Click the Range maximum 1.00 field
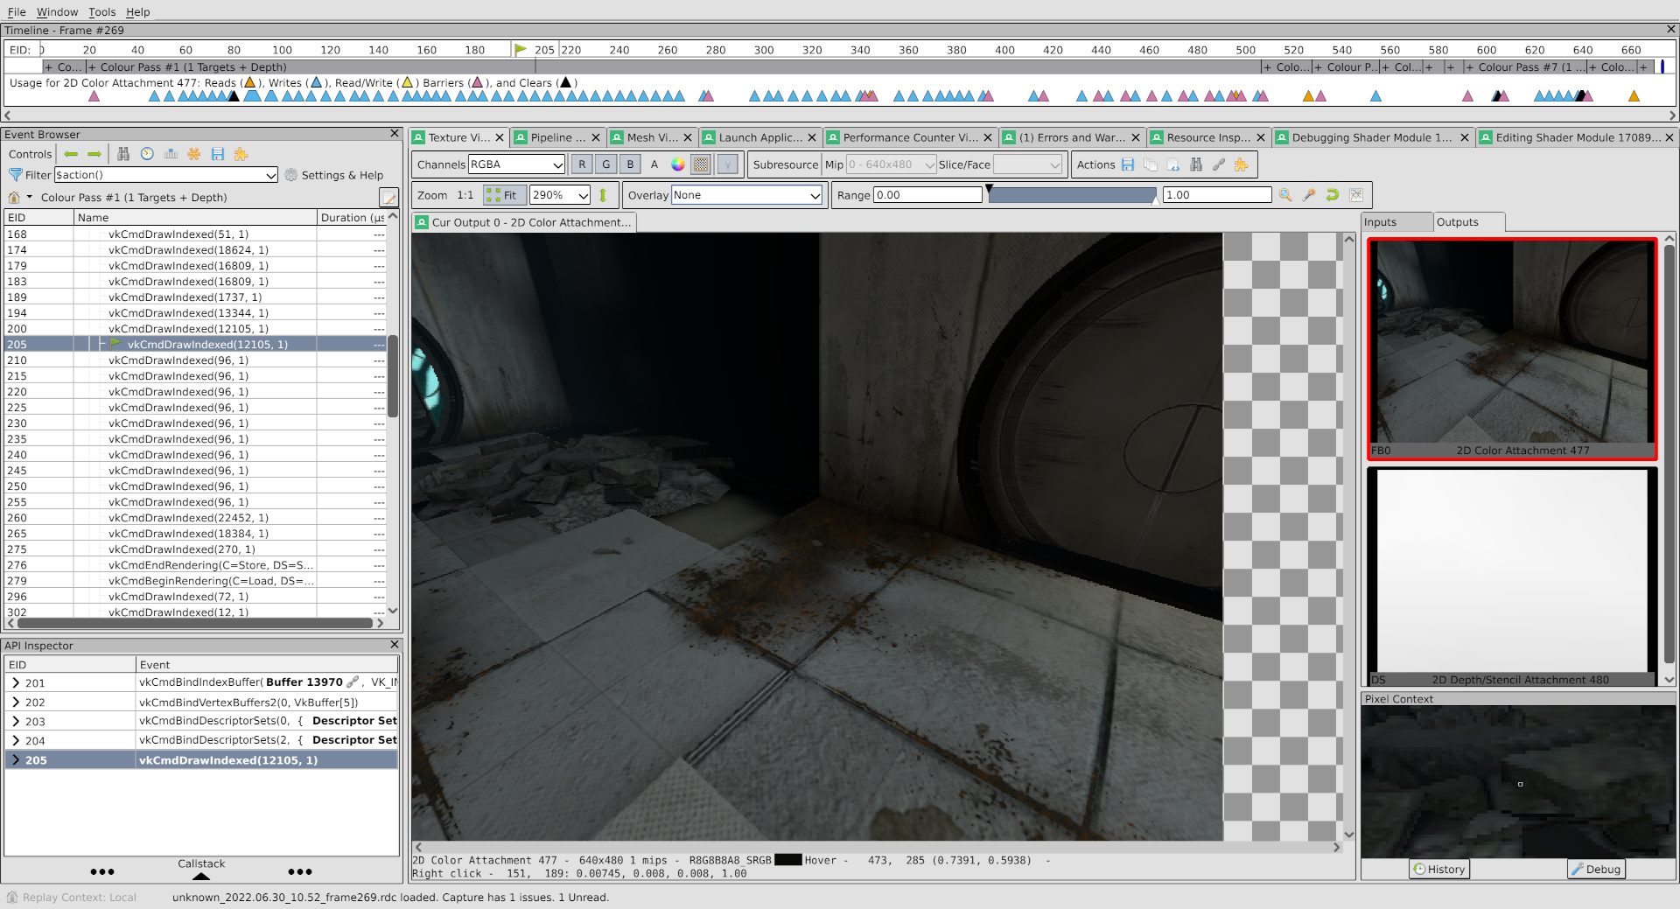 (x=1217, y=195)
